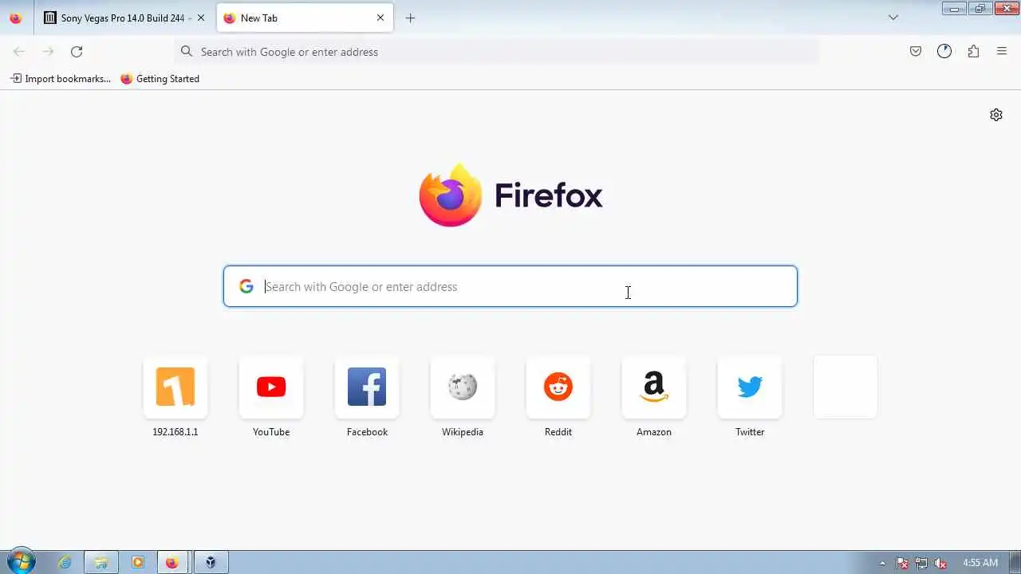This screenshot has height=574, width=1021.
Task: Click the 4:55 AM clock
Action: coord(980,563)
